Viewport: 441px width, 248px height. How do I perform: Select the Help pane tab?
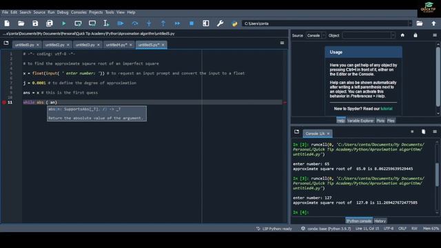click(340, 121)
